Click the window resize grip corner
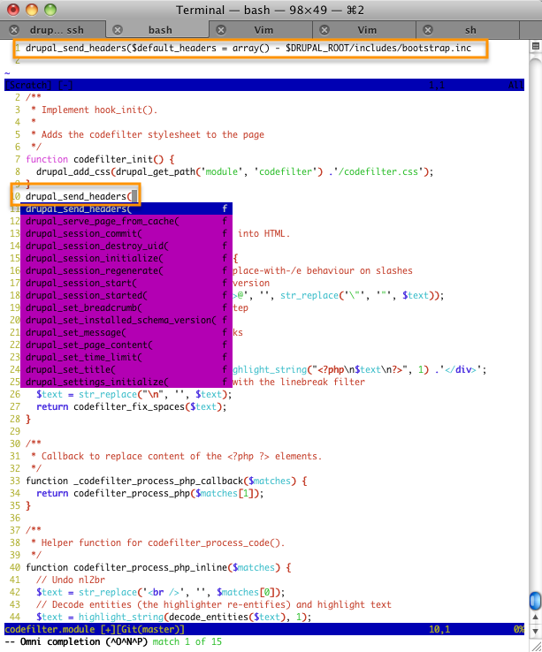Screen dimensions: 542x652 536,646
